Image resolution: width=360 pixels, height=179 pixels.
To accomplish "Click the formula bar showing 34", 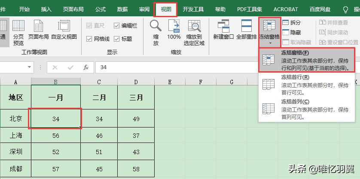I will (177, 67).
